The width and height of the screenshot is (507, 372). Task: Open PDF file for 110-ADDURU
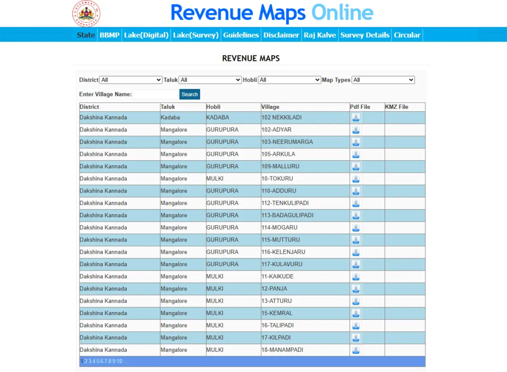click(x=355, y=191)
